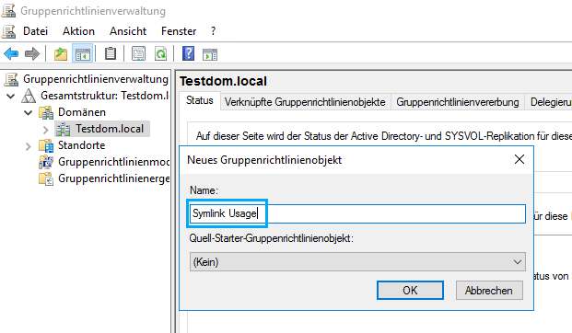Click the blue Back arrow in toolbar
Screen dimensions: 572x333
click(11, 54)
